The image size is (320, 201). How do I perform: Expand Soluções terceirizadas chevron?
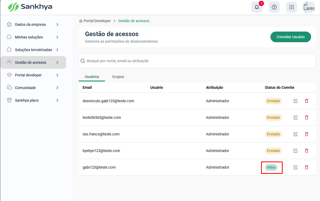pos(57,50)
